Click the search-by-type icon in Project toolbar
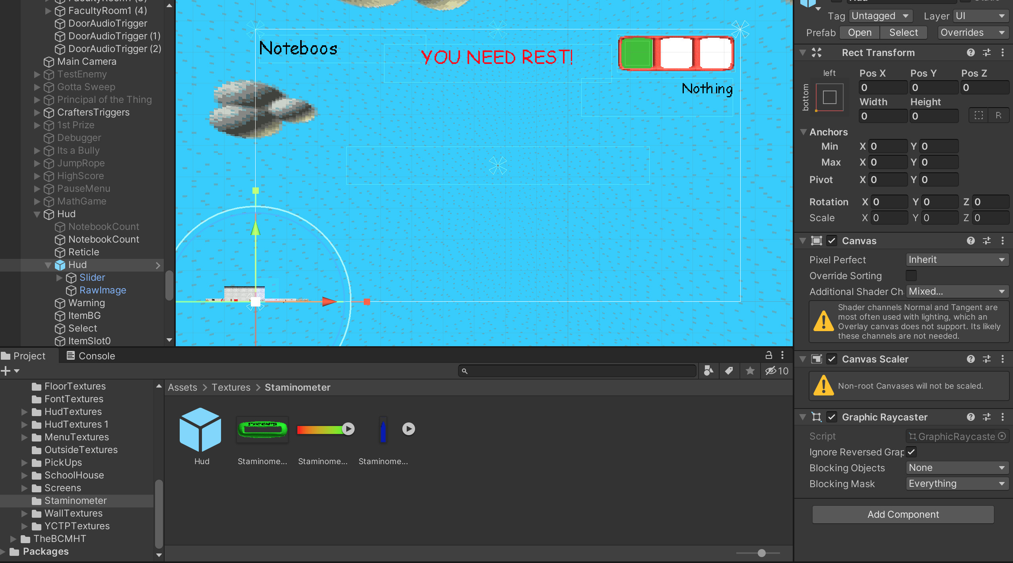This screenshot has height=563, width=1013. pyautogui.click(x=708, y=371)
